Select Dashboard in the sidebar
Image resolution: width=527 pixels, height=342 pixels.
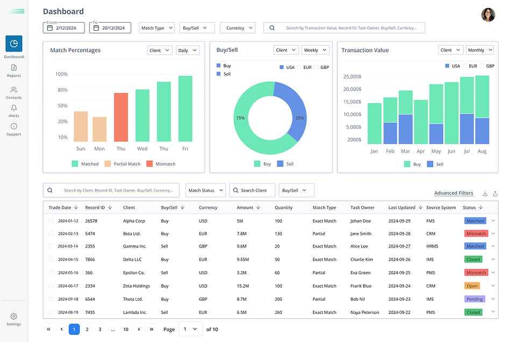click(13, 45)
